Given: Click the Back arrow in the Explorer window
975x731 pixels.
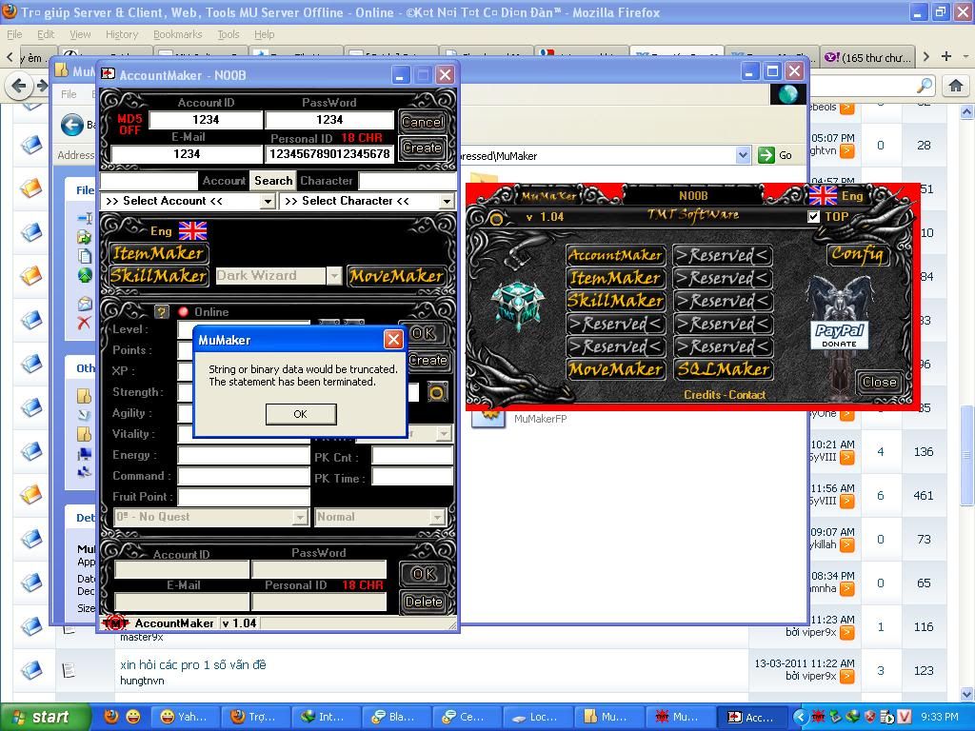Looking at the screenshot, I should (72, 125).
